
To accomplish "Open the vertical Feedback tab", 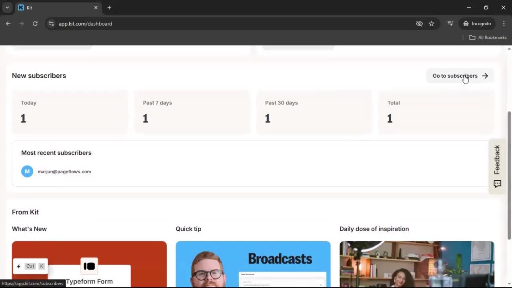I will [x=497, y=160].
